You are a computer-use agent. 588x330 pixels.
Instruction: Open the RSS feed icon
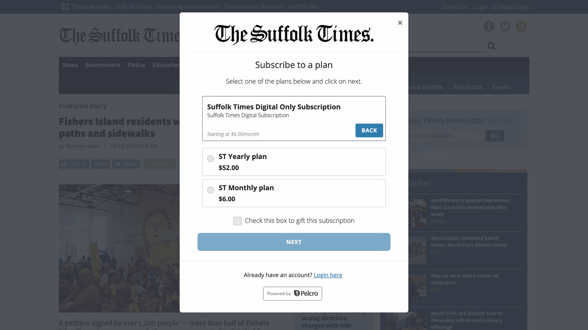pos(521,26)
